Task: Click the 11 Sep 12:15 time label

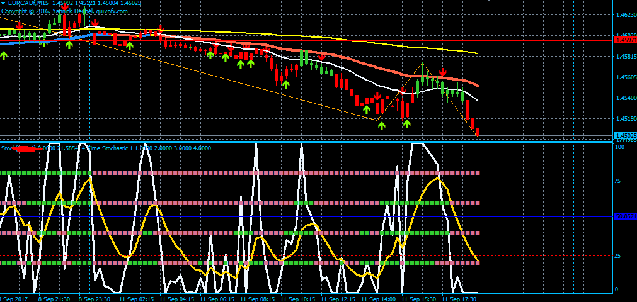Action: point(338,299)
